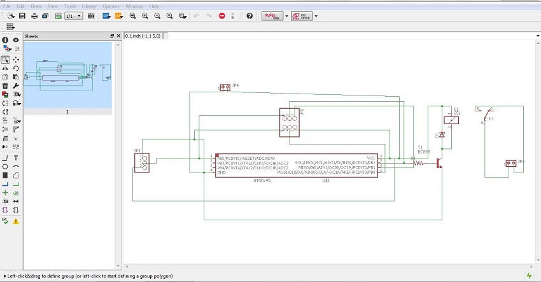Open the Zoom select dropdown
Screen dimensions: 541x282
183,16
